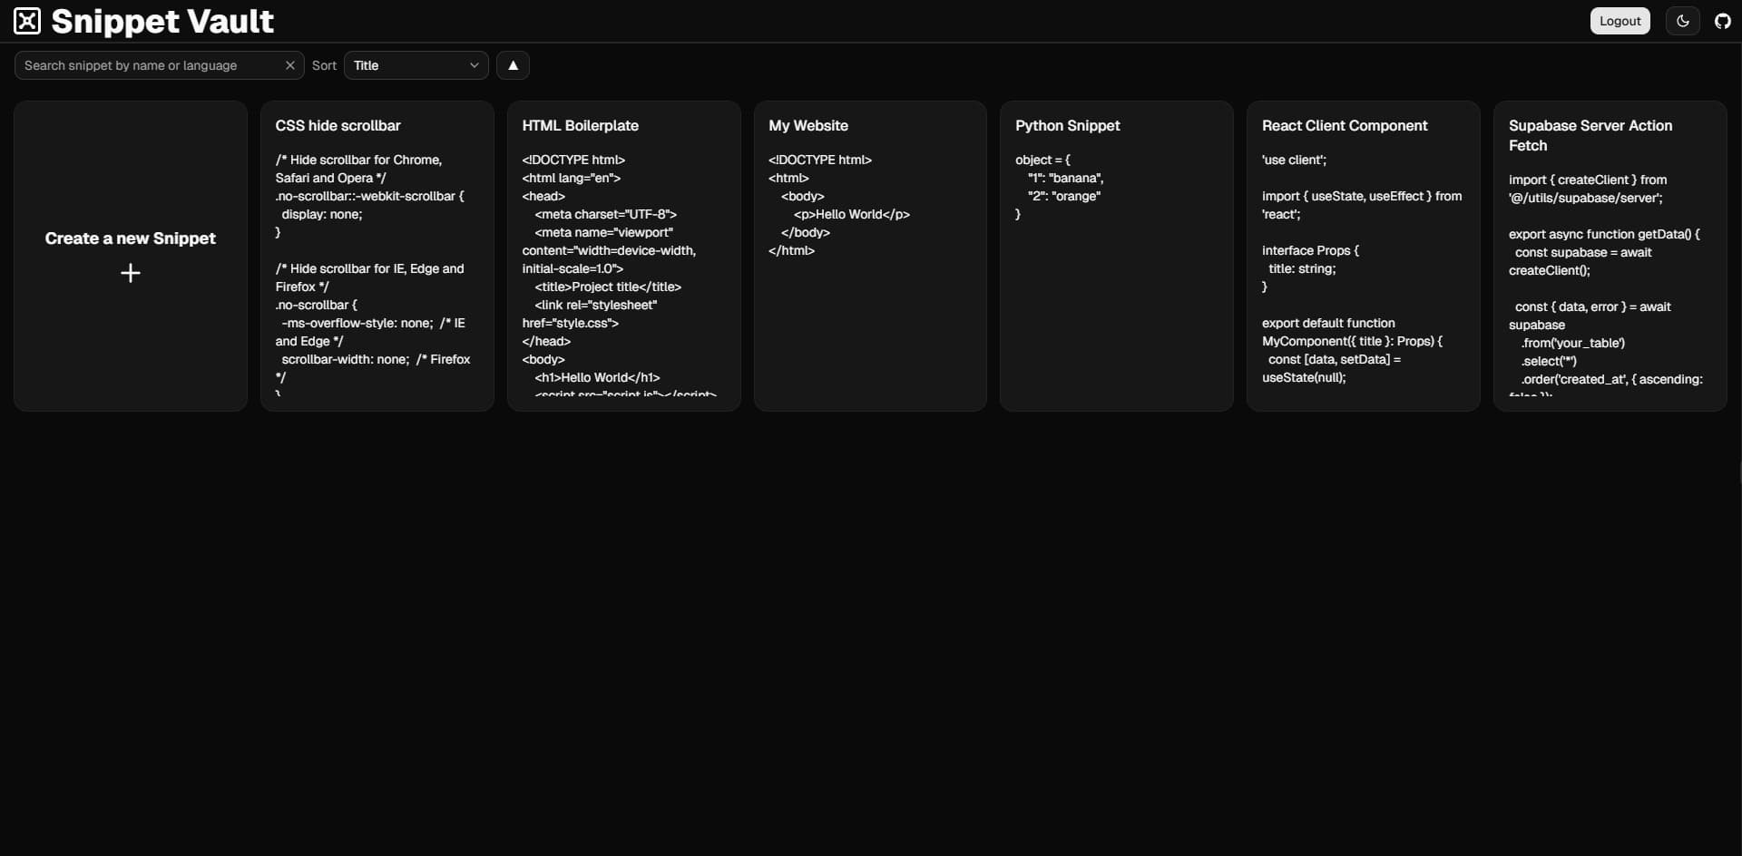1742x856 pixels.
Task: Open the My Website snippet title
Action: [808, 126]
